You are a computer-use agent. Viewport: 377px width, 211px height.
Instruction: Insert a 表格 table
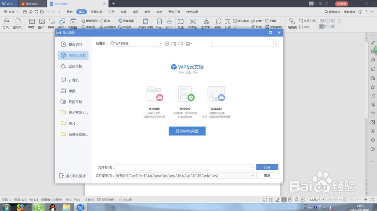click(32, 23)
